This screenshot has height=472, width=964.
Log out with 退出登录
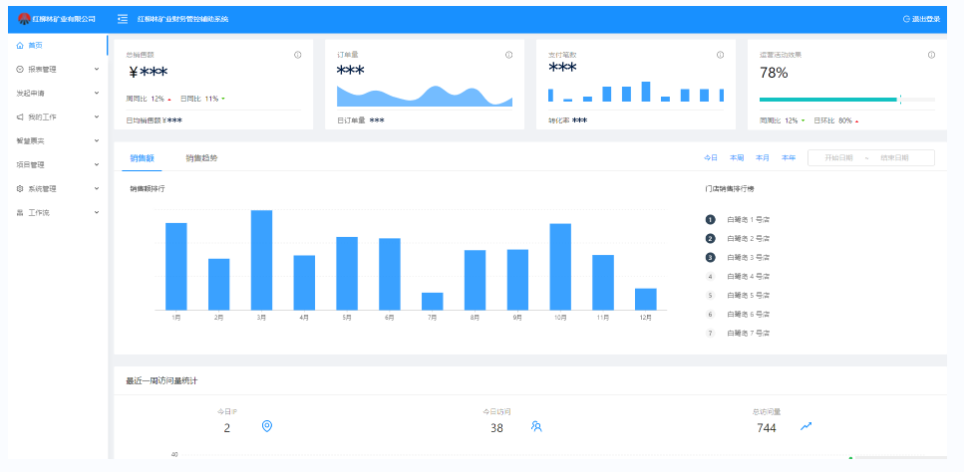[x=921, y=19]
